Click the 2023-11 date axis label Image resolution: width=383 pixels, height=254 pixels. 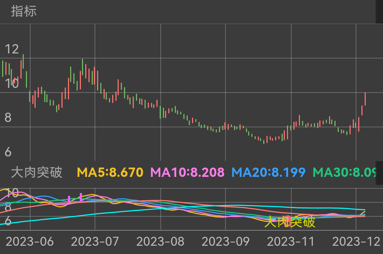pos(291,241)
